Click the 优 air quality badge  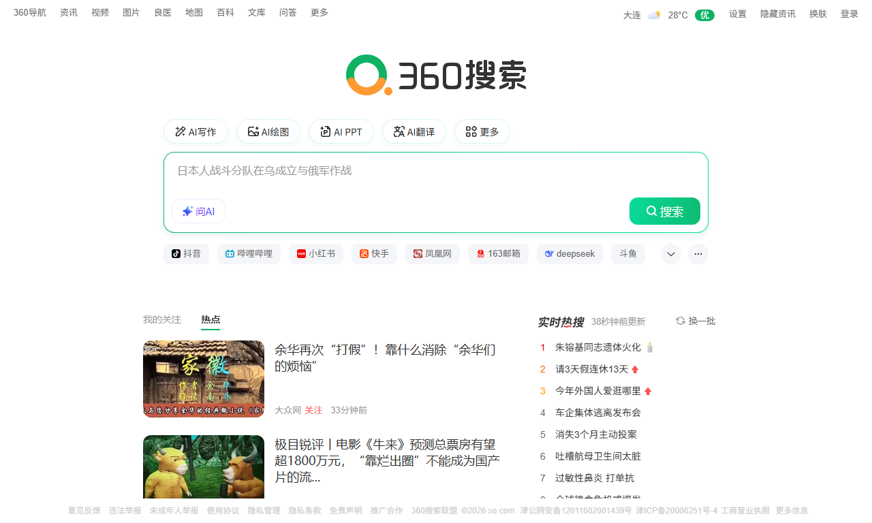click(704, 15)
